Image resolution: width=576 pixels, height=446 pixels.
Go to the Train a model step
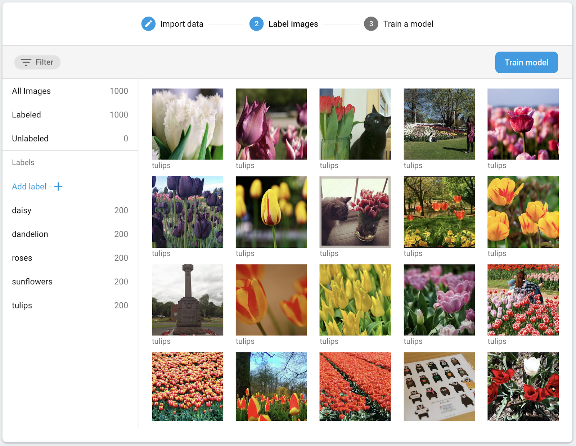(408, 24)
